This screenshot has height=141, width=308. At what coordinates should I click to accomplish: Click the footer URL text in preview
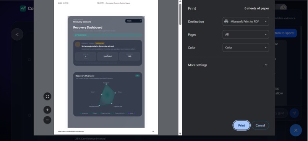point(71,131)
